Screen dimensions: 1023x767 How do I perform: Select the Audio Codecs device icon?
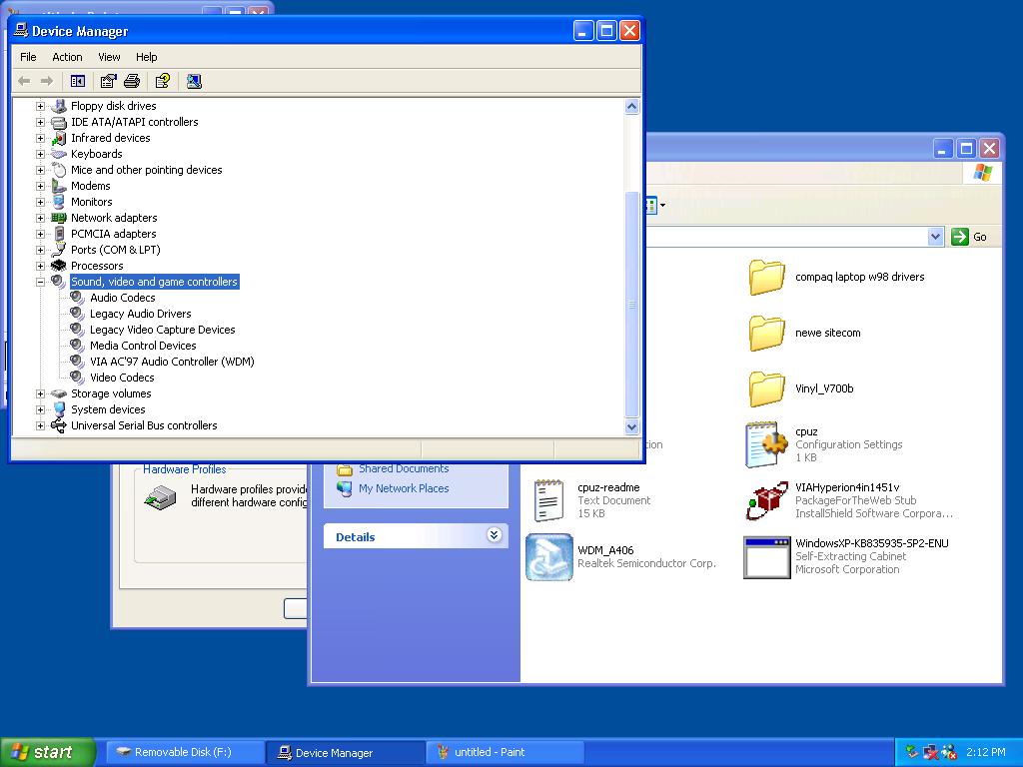[x=78, y=298]
